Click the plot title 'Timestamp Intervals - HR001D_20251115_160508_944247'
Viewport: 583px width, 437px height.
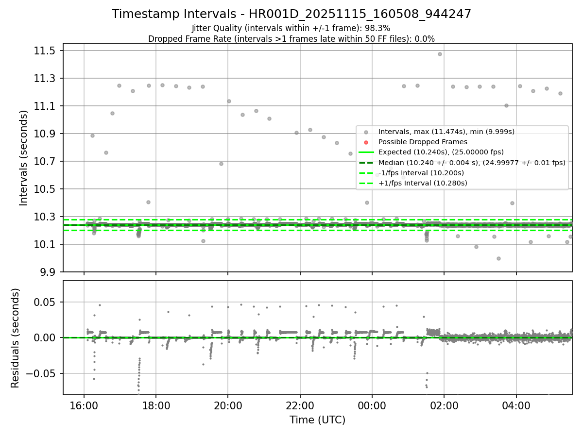pos(291,14)
